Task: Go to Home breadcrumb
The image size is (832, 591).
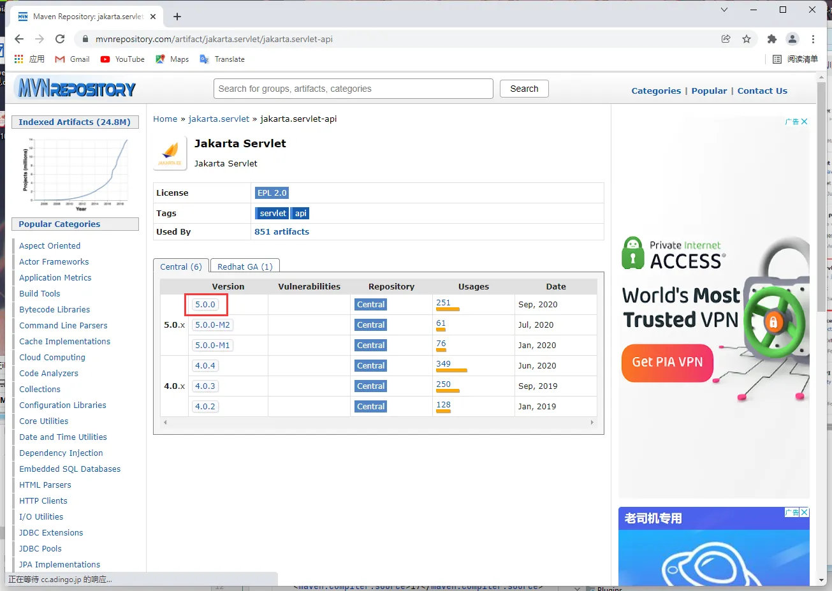Action: point(165,119)
